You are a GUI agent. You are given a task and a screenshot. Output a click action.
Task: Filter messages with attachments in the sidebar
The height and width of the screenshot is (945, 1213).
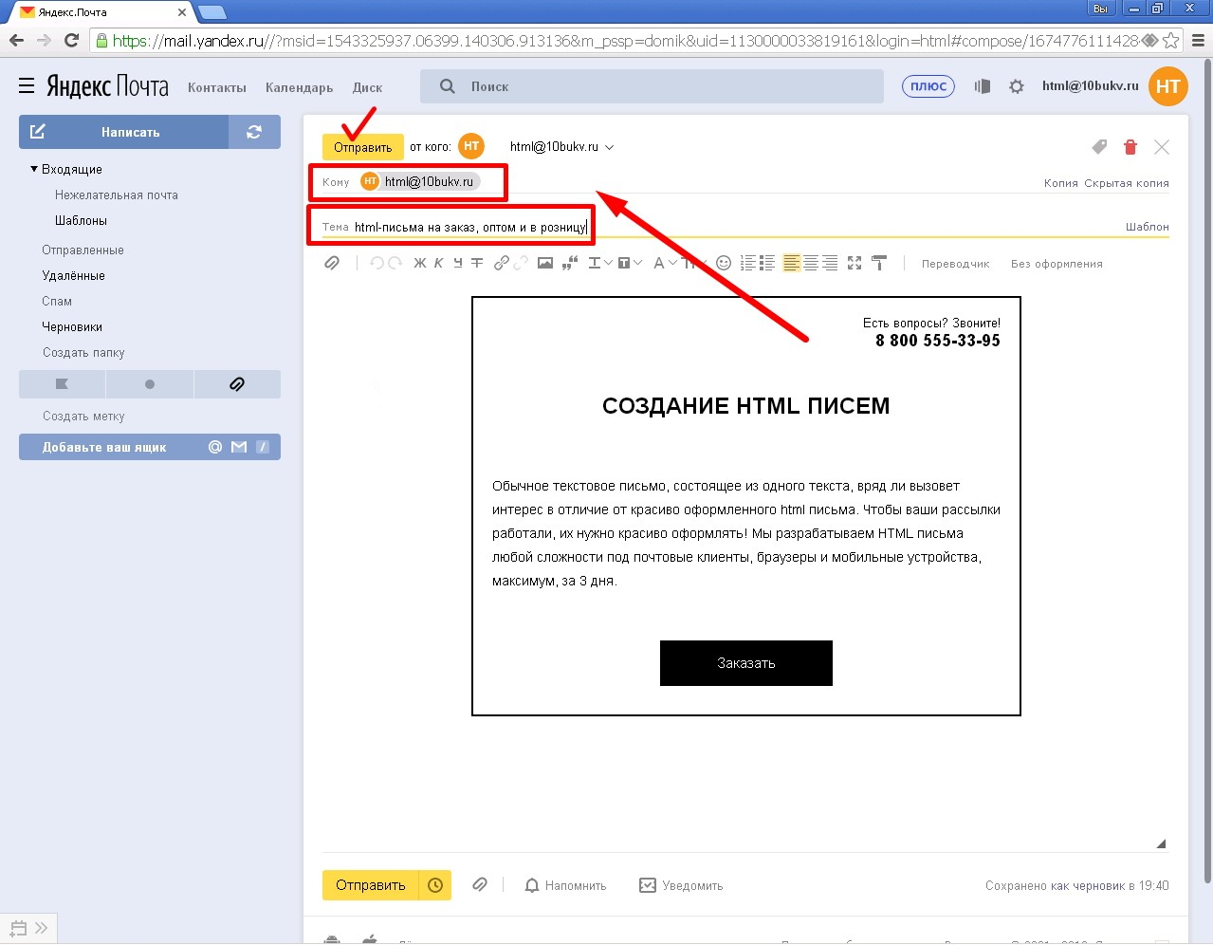pos(237,384)
